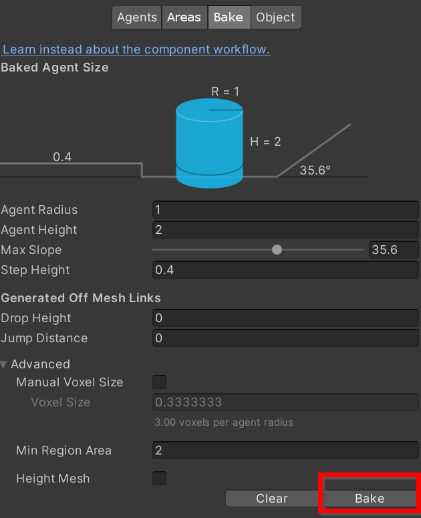Open the component workflow learn link

point(136,49)
